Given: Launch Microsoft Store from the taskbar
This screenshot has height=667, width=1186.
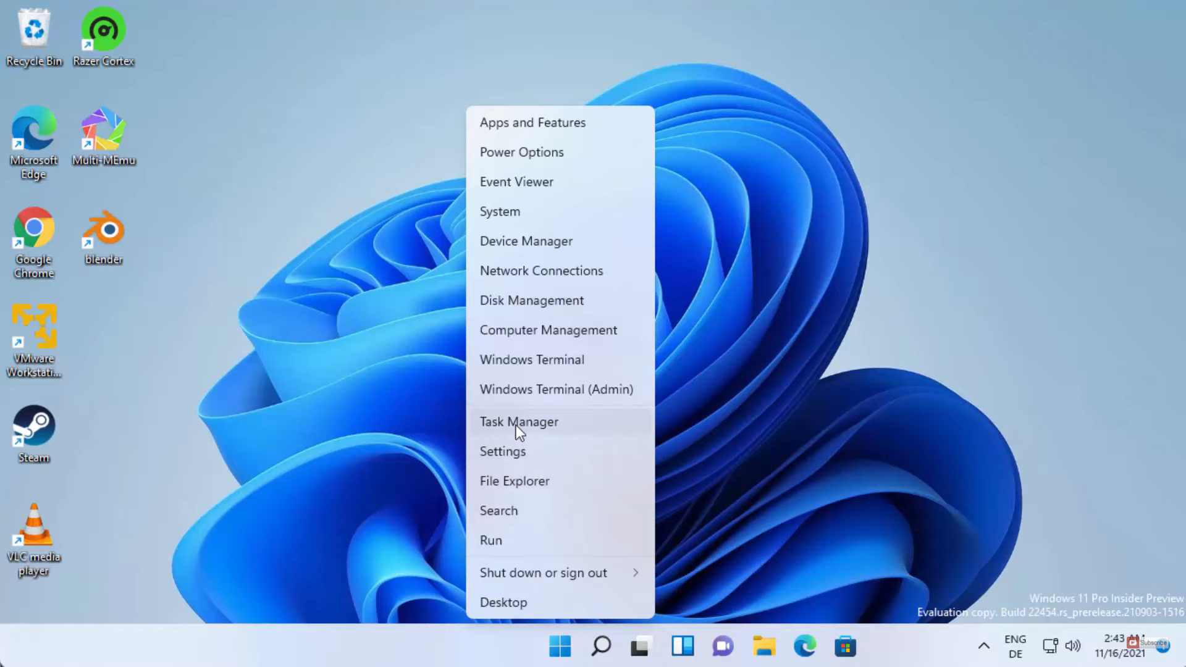Looking at the screenshot, I should click(845, 647).
